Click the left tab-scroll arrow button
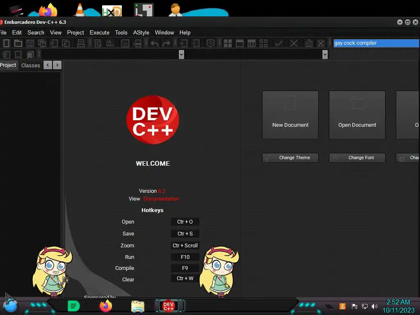The width and height of the screenshot is (420, 315). point(48,65)
